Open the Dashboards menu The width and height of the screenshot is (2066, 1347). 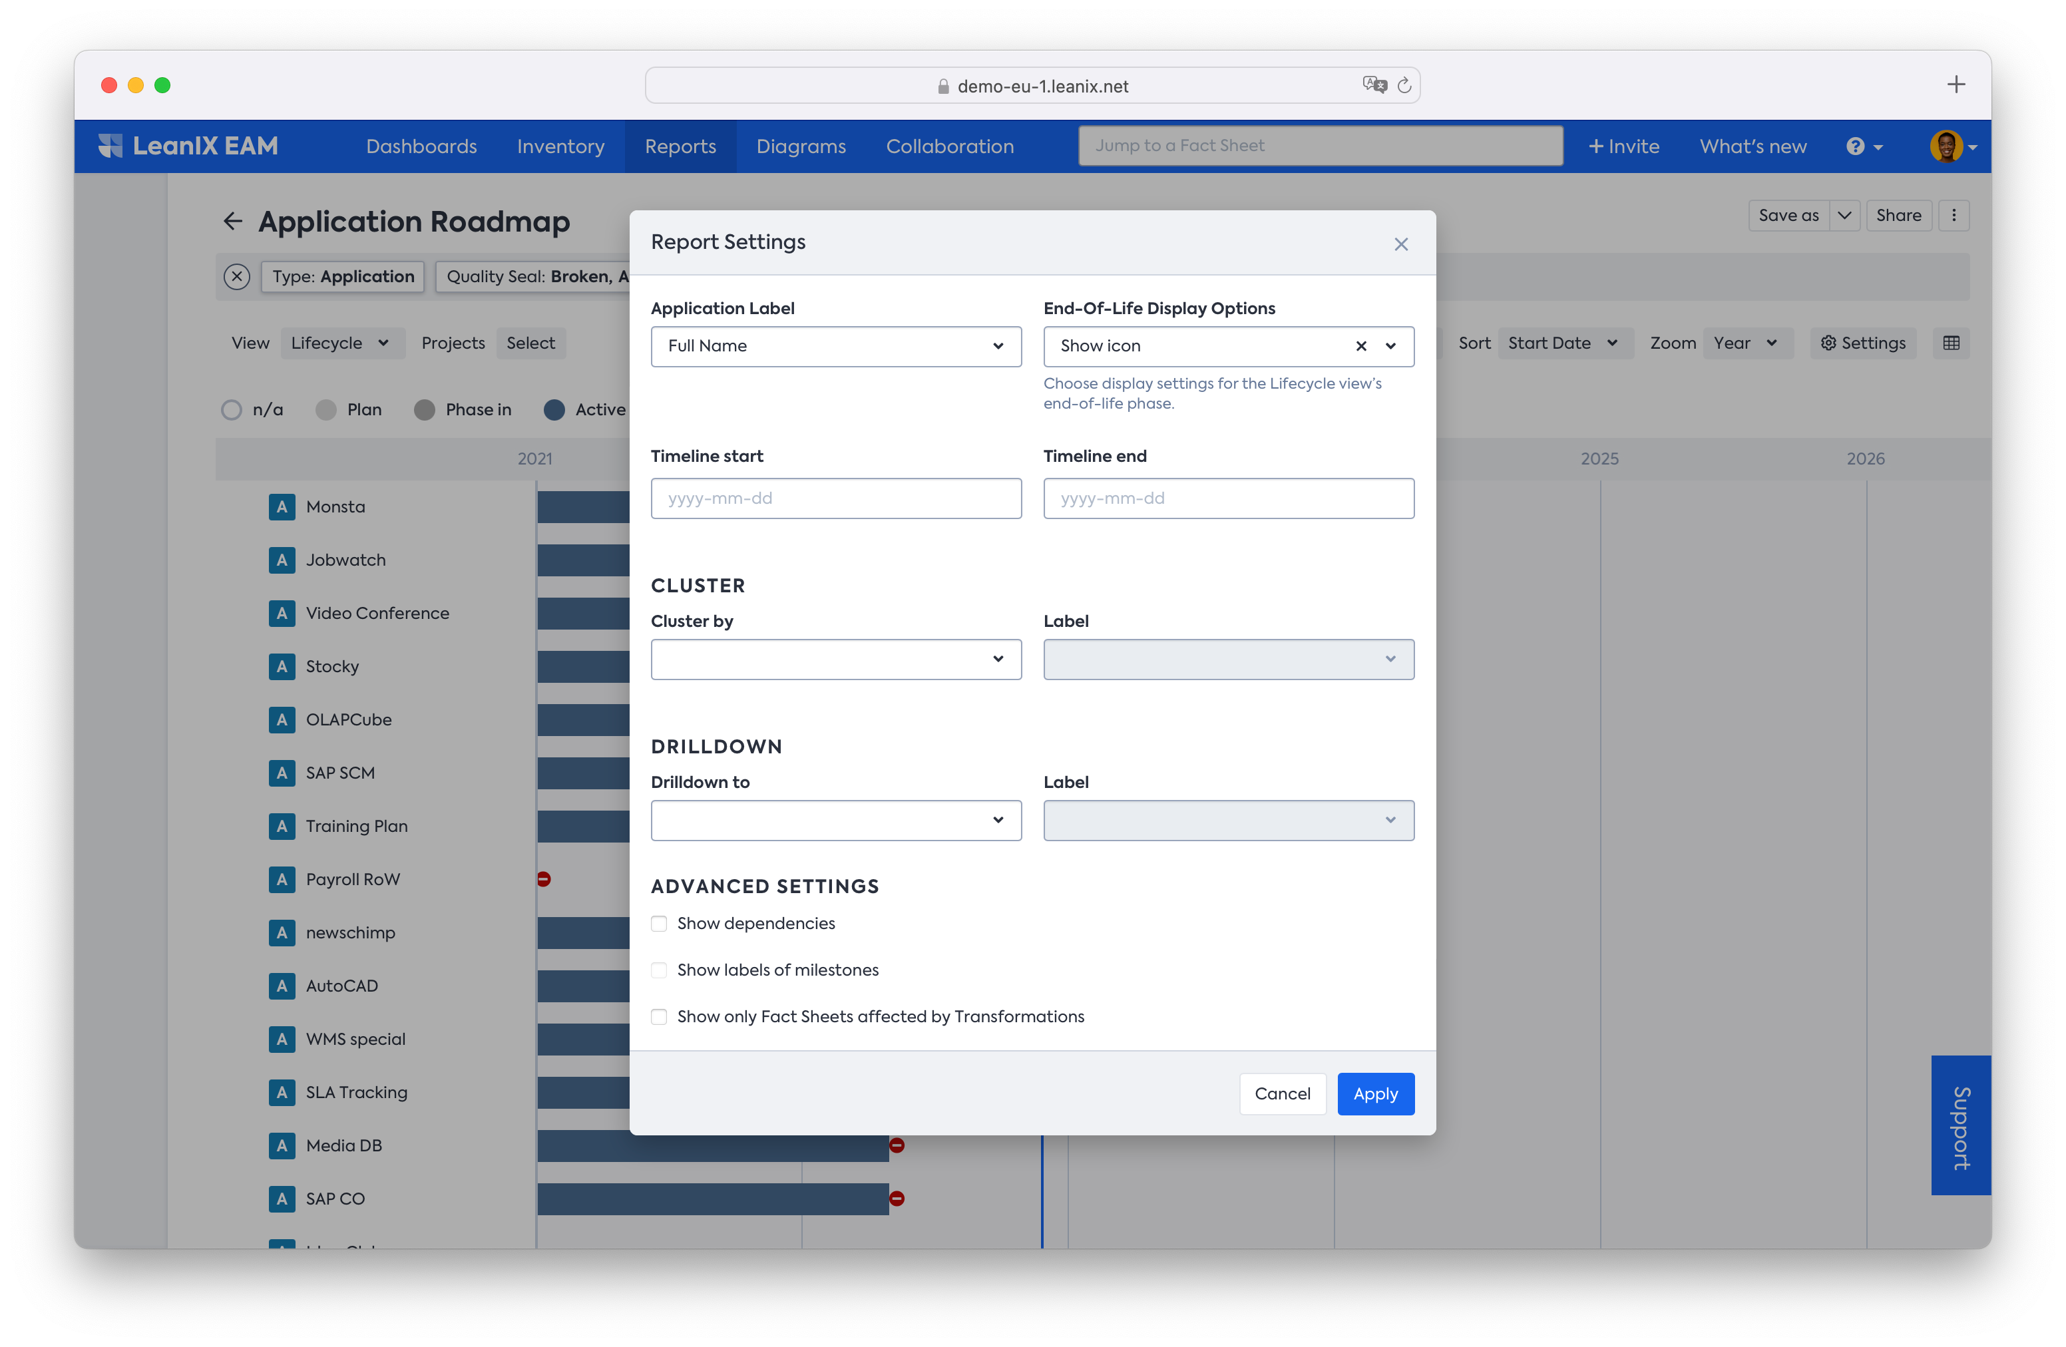[x=421, y=146]
